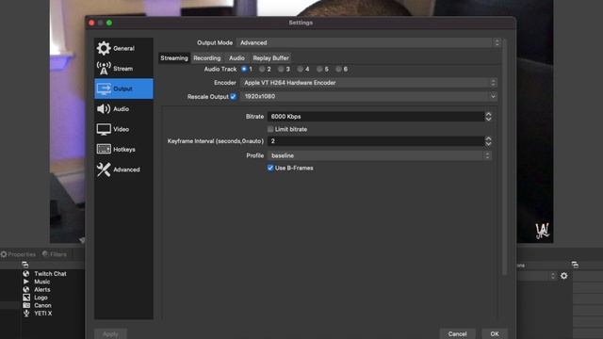Click the Filters icon in main window
603x339 pixels.
pos(45,253)
